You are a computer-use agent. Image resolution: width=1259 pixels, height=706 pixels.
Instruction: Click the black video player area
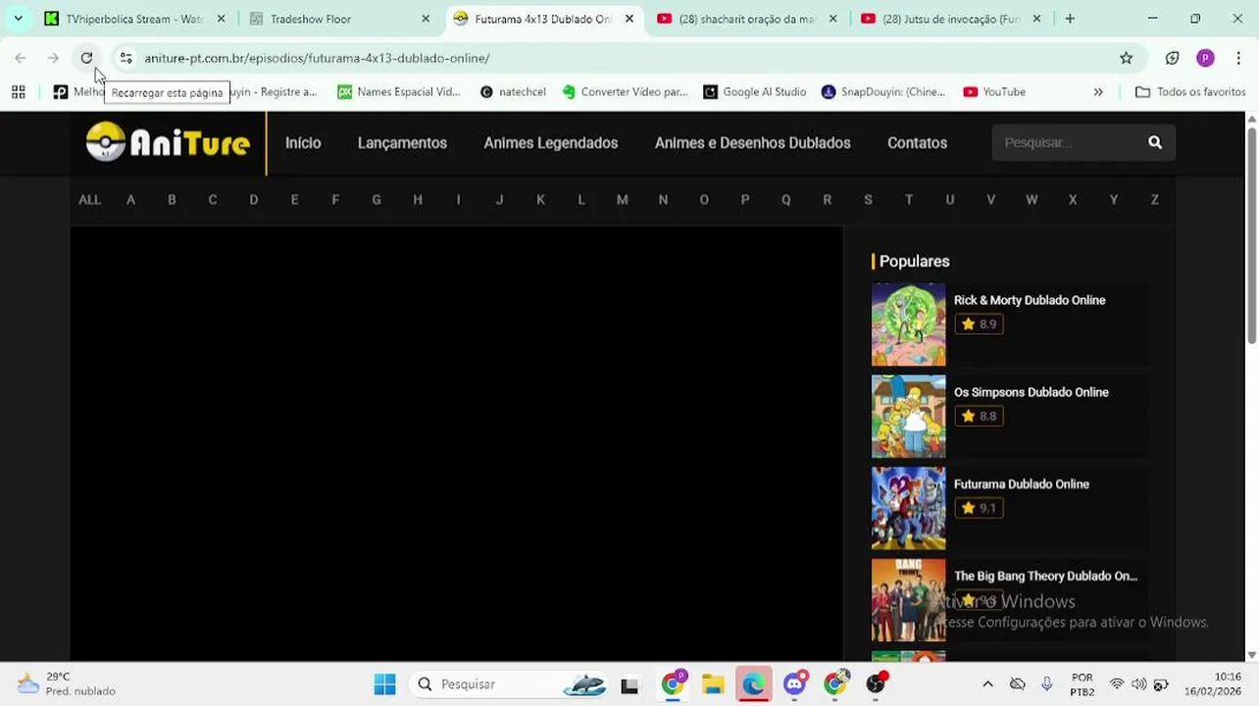pyautogui.click(x=456, y=443)
